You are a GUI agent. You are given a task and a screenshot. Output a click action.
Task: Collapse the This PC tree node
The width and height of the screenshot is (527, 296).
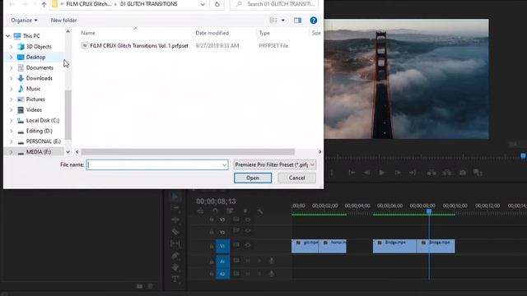pos(7,36)
